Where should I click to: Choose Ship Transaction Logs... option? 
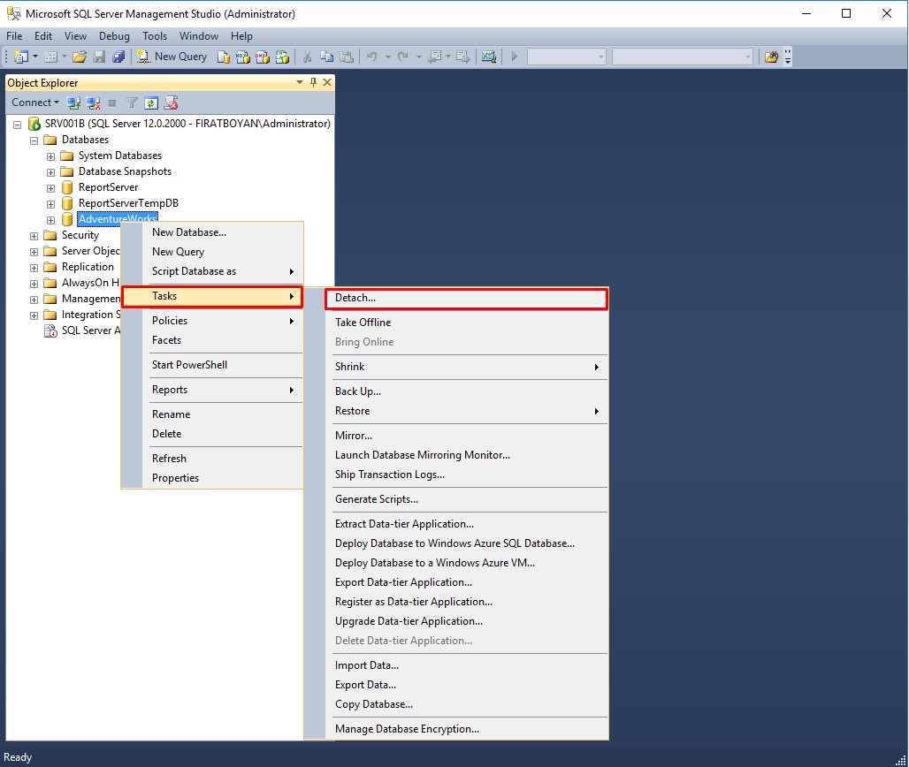point(467,475)
